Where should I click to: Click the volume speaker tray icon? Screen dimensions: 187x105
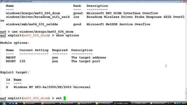(180, 103)
